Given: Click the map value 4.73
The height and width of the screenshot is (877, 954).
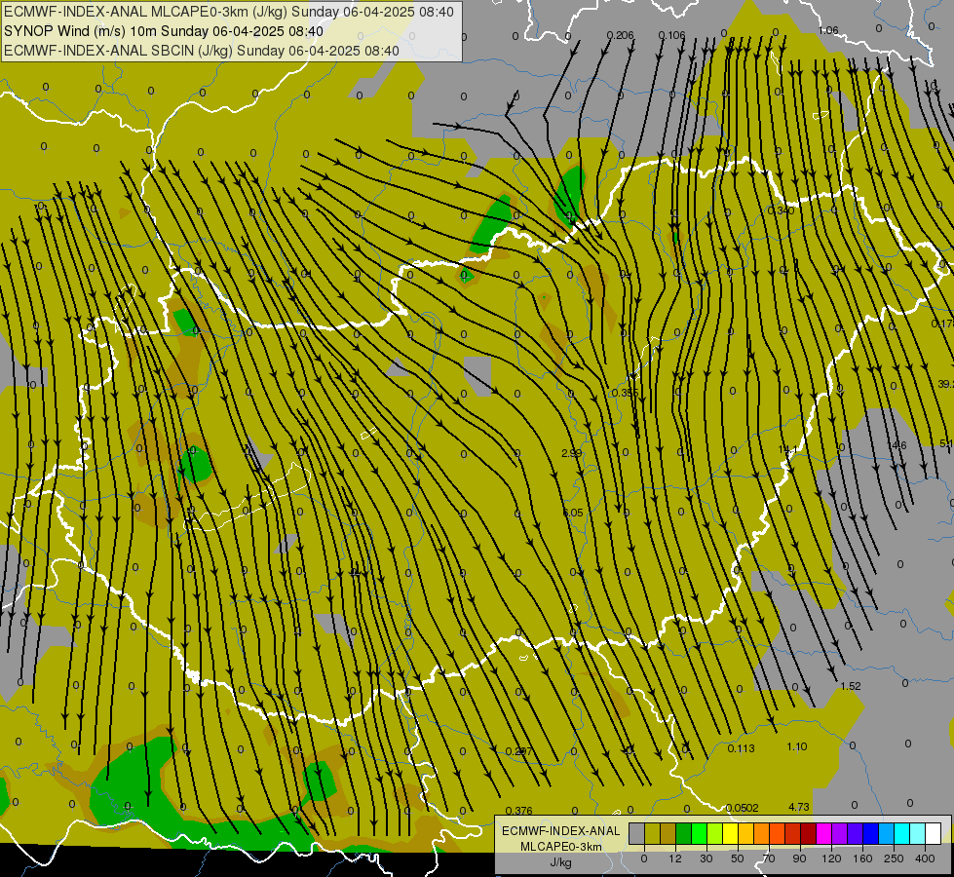Looking at the screenshot, I should pos(799,807).
